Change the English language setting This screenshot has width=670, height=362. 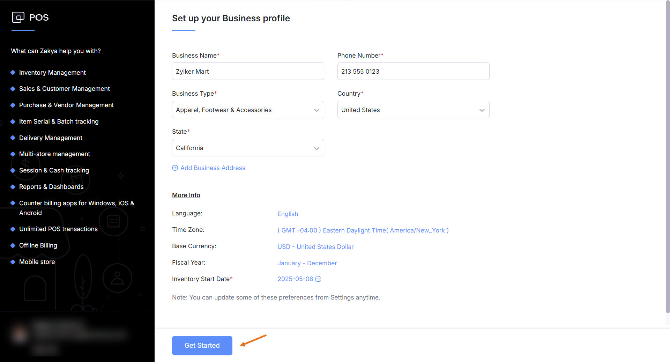point(288,214)
